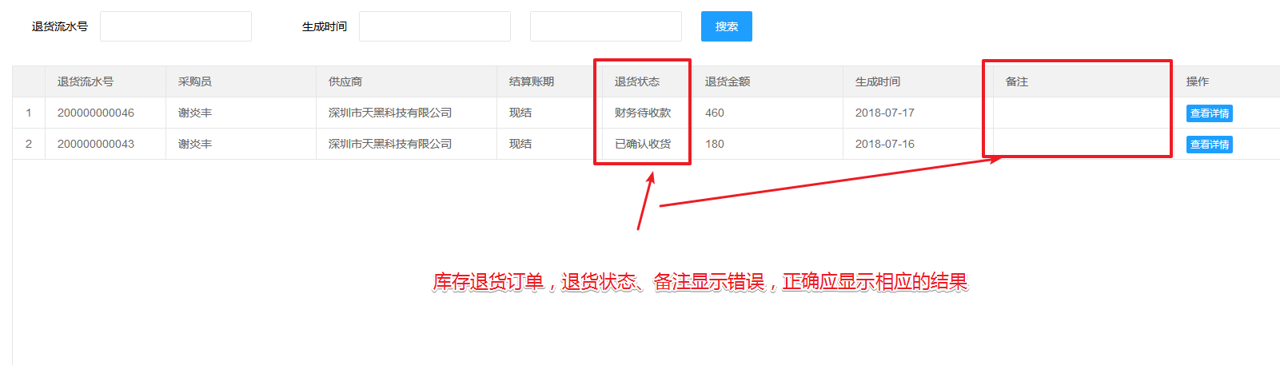Click 现结 in the 2018-07-17 row
The image size is (1280, 365).
[520, 113]
